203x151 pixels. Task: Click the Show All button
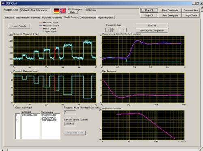pos(152,26)
